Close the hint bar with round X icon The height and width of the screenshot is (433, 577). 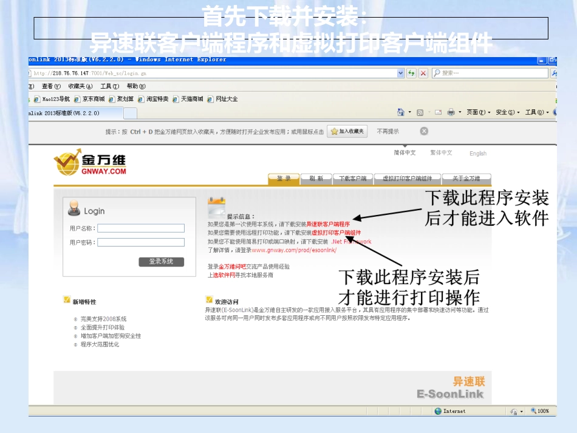[424, 131]
